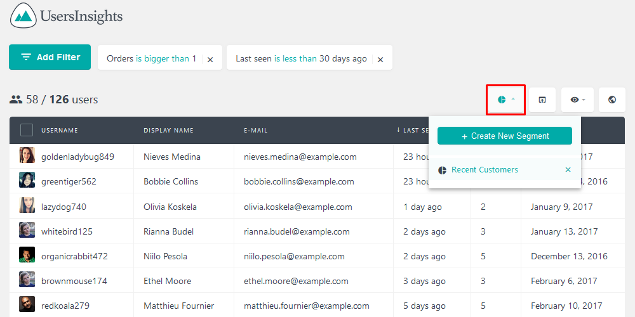
Task: Select the Recent Customers segment
Action: [485, 170]
